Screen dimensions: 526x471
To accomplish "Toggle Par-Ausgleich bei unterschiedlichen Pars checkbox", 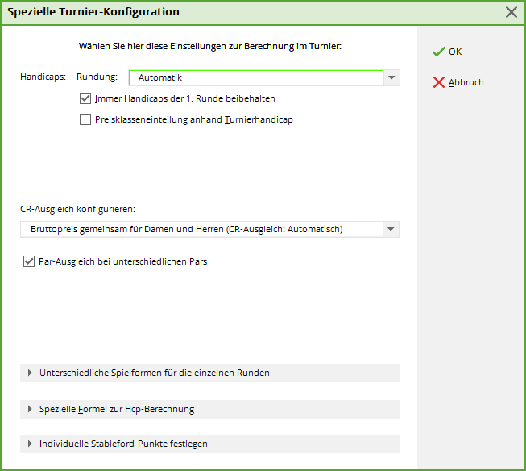I will point(30,261).
